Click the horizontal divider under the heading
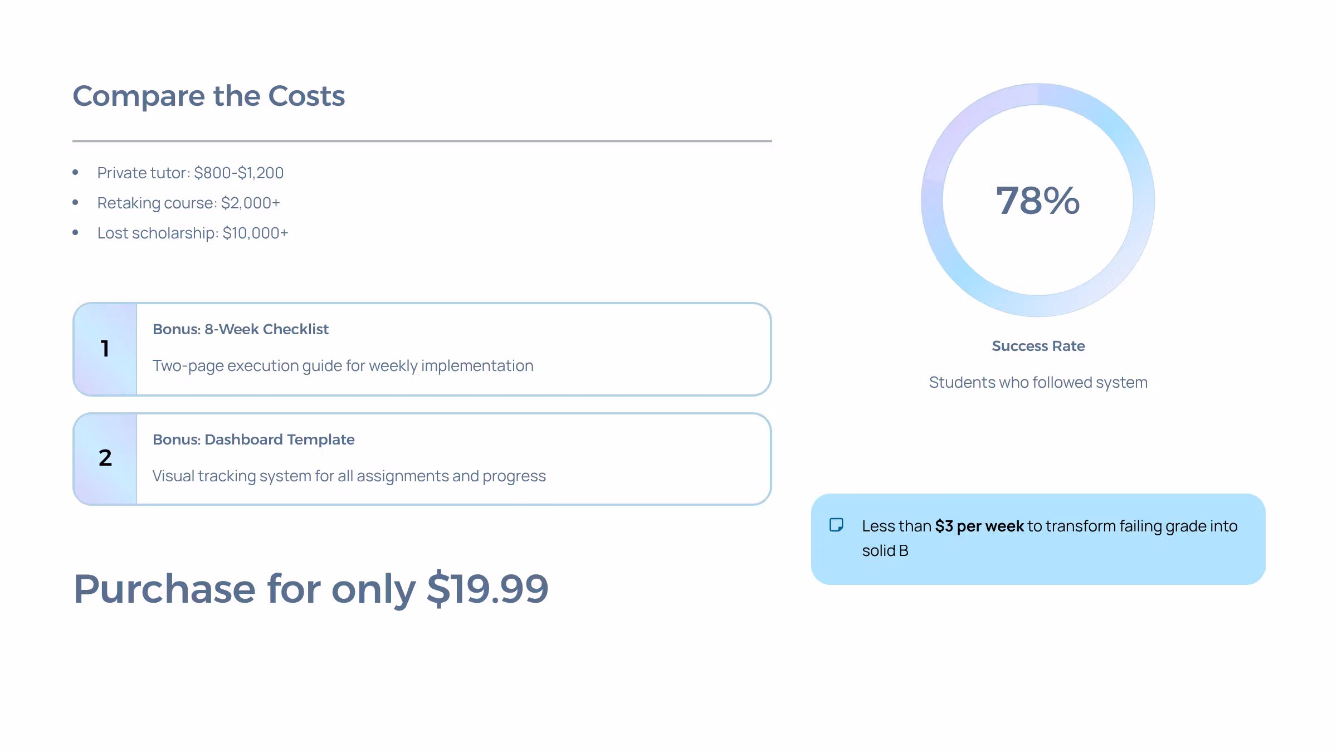 422,141
